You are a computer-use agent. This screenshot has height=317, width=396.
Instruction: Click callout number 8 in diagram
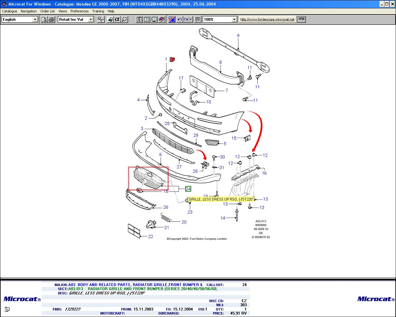click(x=221, y=62)
